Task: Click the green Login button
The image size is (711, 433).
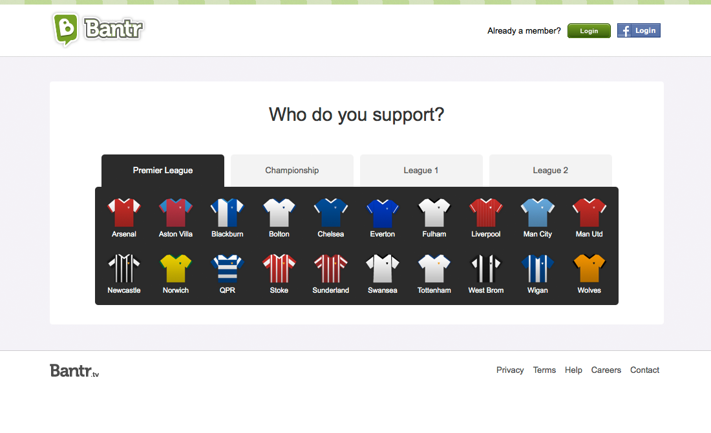Action: click(x=589, y=31)
